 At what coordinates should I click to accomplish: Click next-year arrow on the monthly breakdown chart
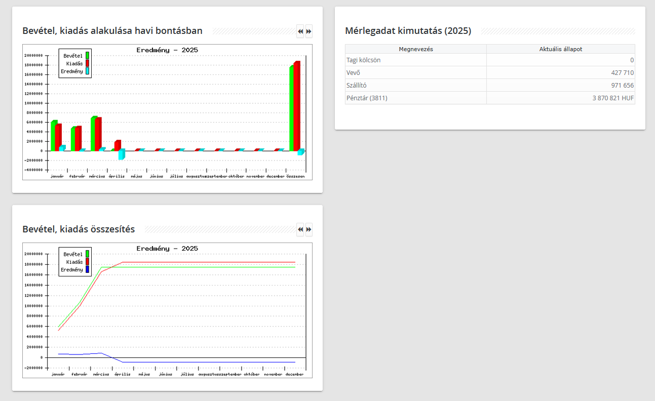tap(309, 31)
